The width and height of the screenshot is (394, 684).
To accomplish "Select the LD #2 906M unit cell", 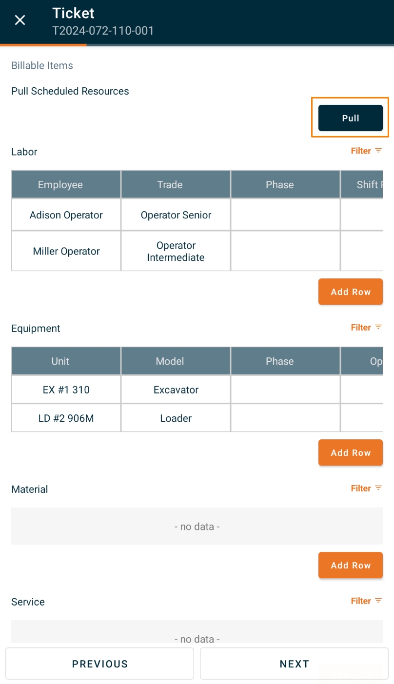I will pyautogui.click(x=66, y=418).
